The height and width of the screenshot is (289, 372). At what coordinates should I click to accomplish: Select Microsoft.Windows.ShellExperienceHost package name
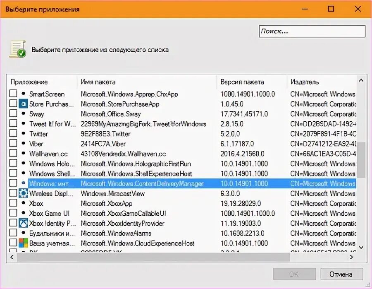coord(136,174)
